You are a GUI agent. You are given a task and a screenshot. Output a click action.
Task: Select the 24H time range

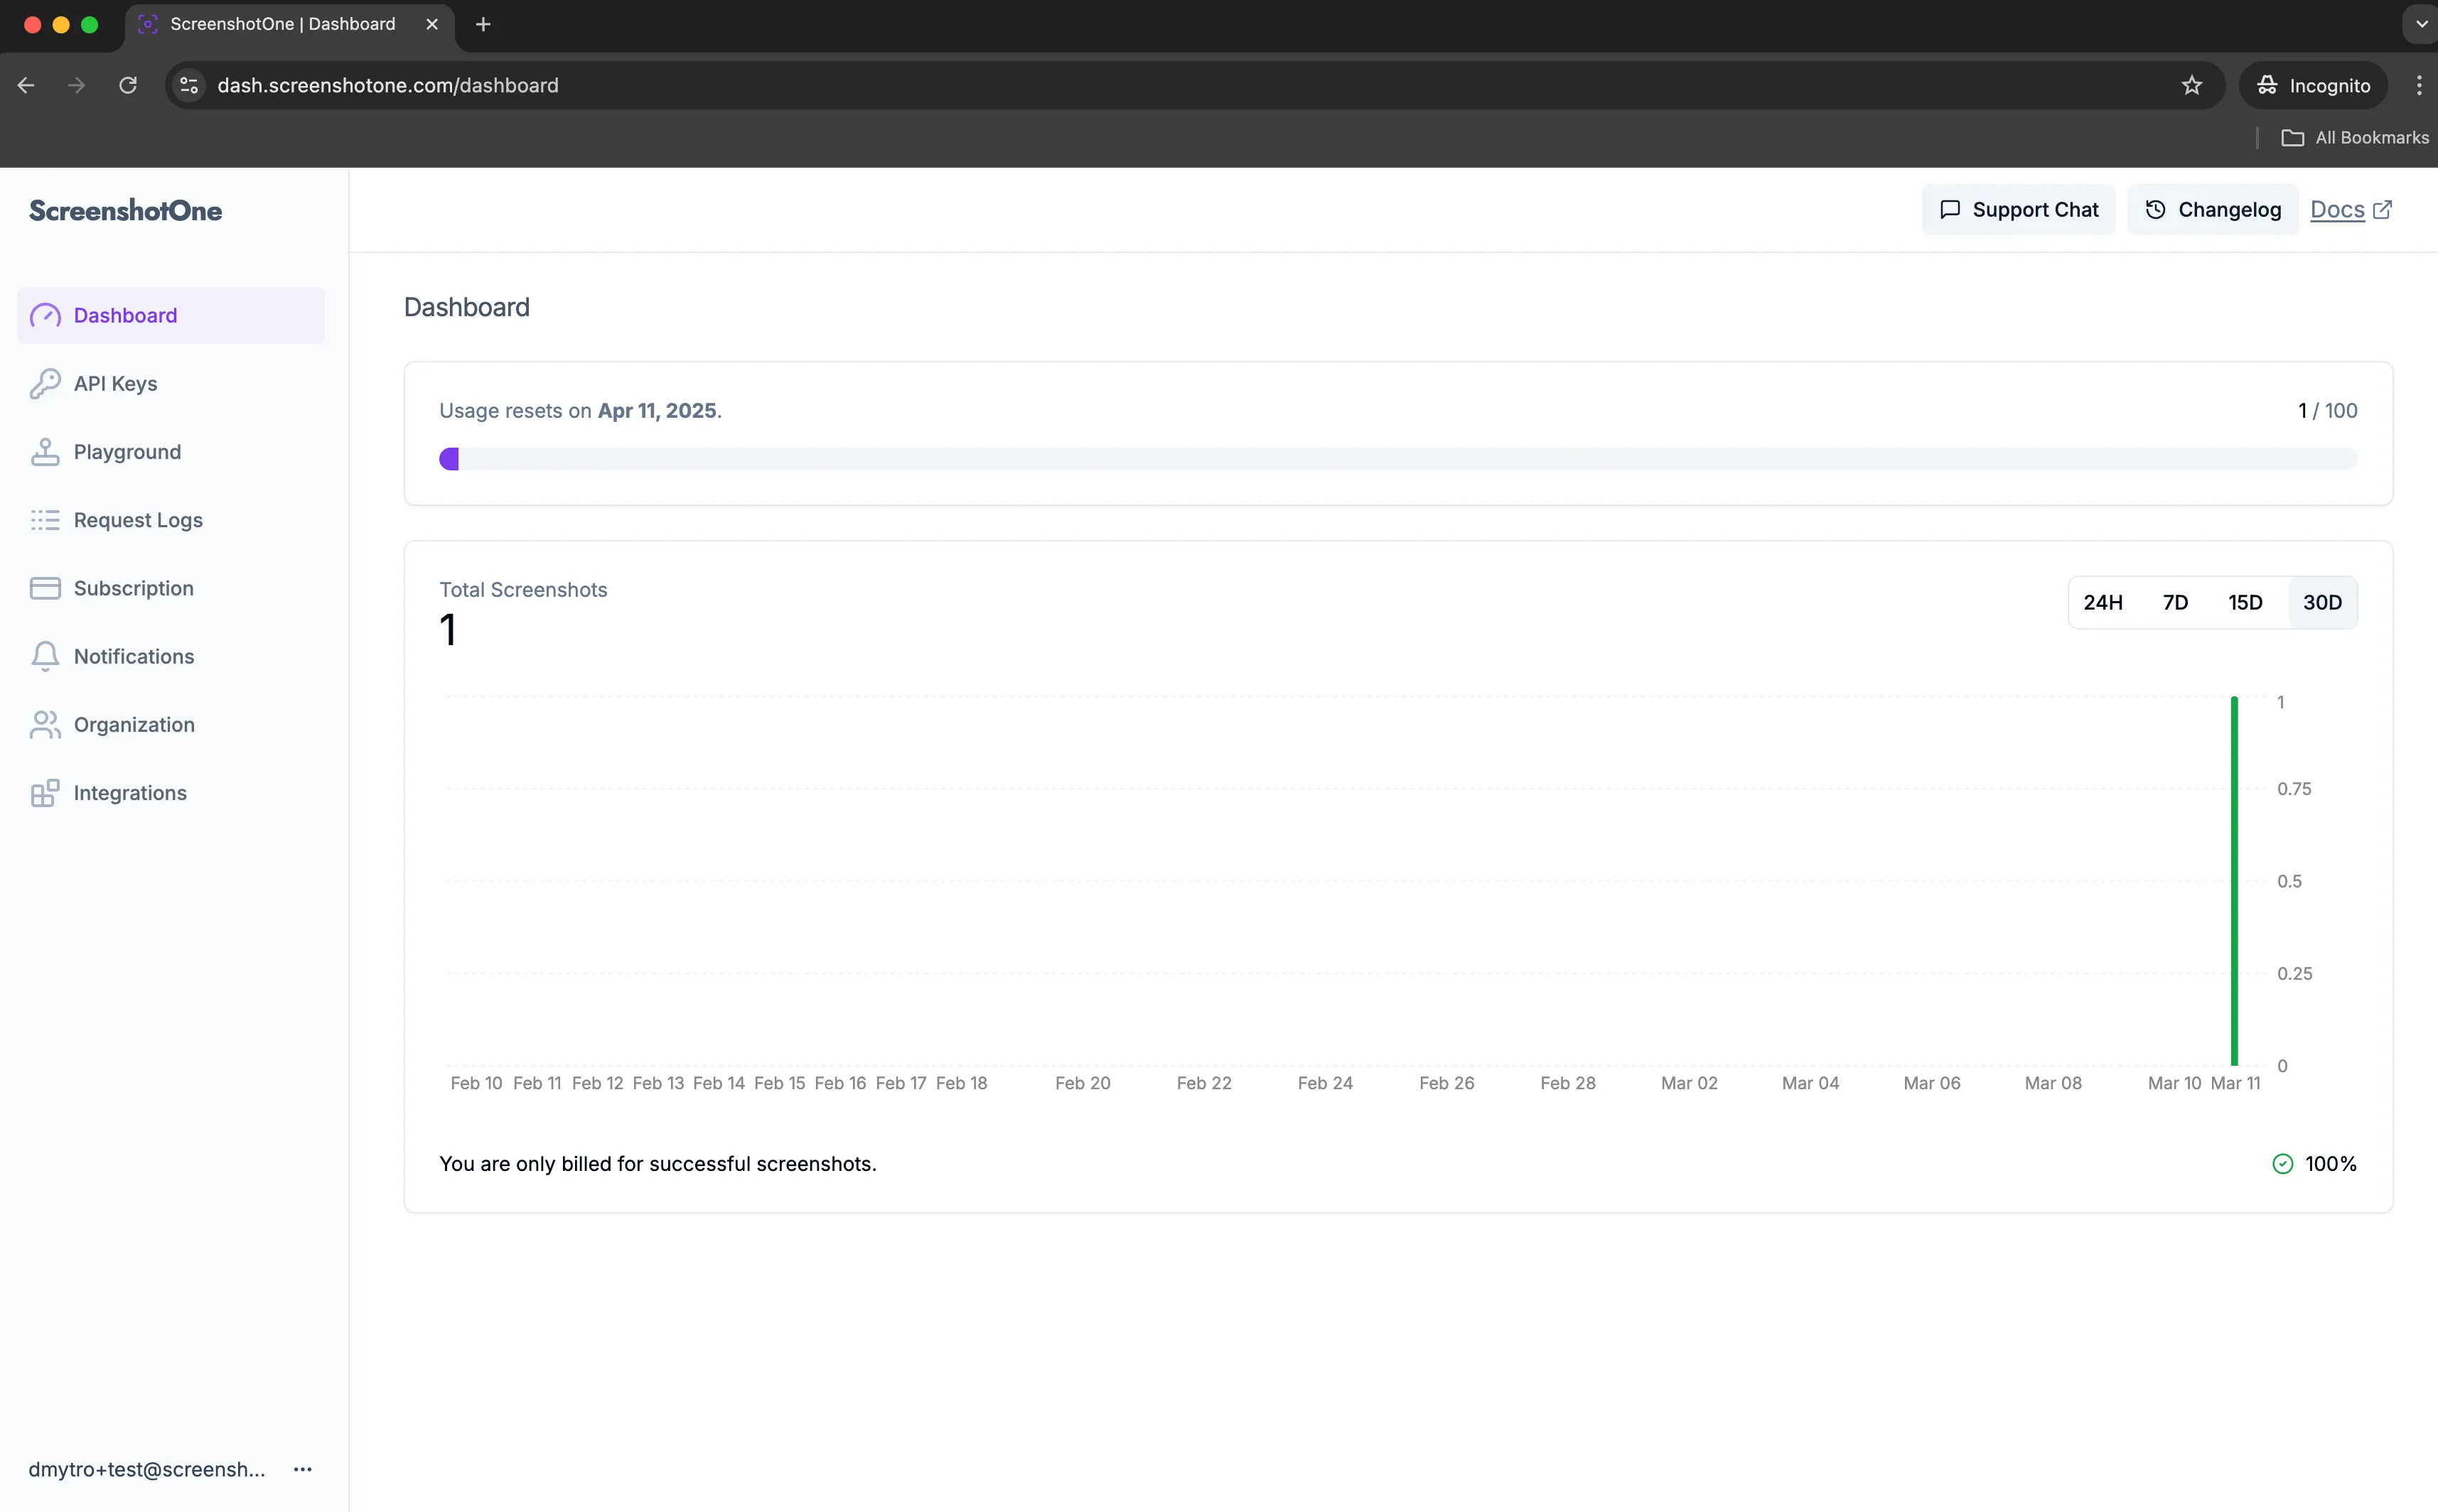(x=2104, y=602)
